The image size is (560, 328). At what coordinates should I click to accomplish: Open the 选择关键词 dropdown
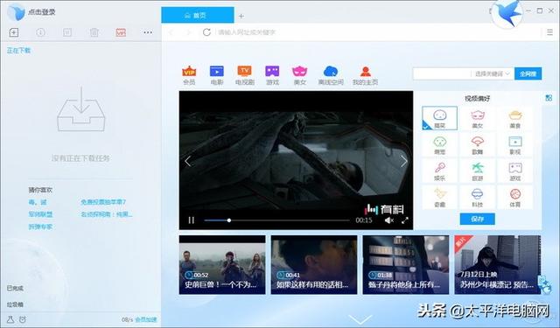point(492,73)
